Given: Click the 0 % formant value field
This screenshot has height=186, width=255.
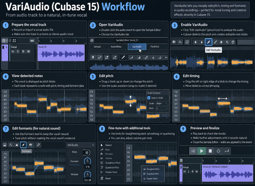Looking at the screenshot, I should 88,167.
